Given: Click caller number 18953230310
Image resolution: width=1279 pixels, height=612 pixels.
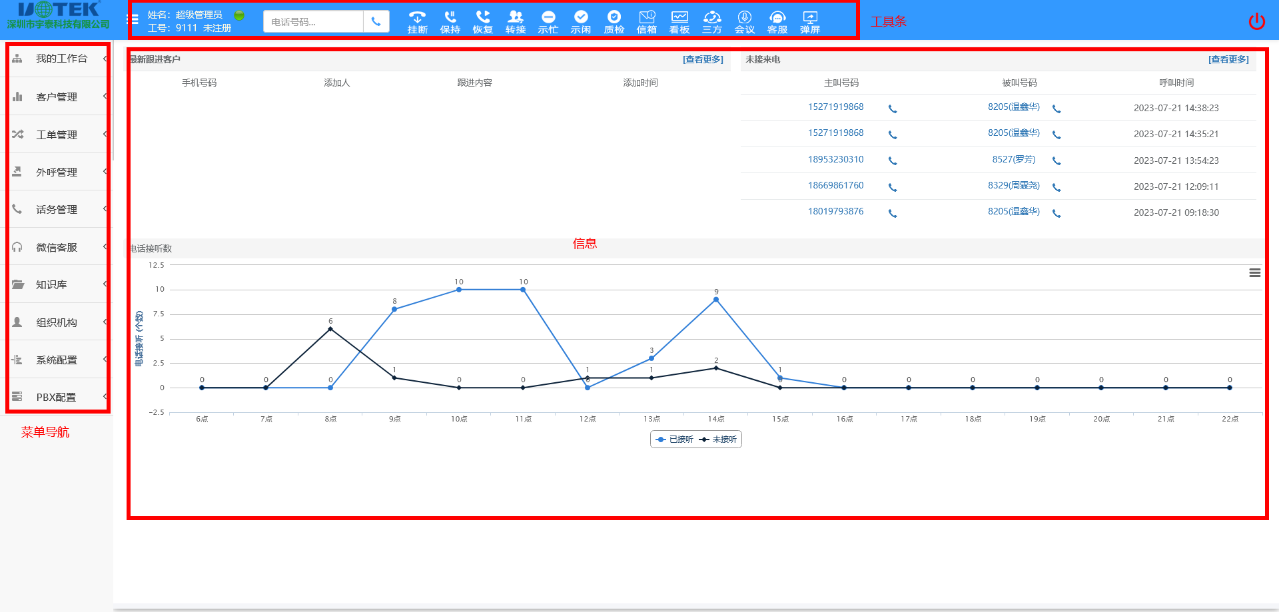Looking at the screenshot, I should coord(835,160).
